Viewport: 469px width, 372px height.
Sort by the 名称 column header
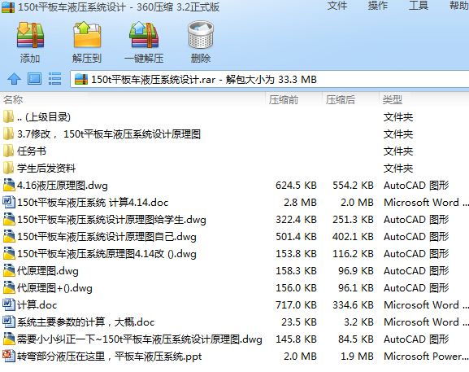[x=13, y=99]
